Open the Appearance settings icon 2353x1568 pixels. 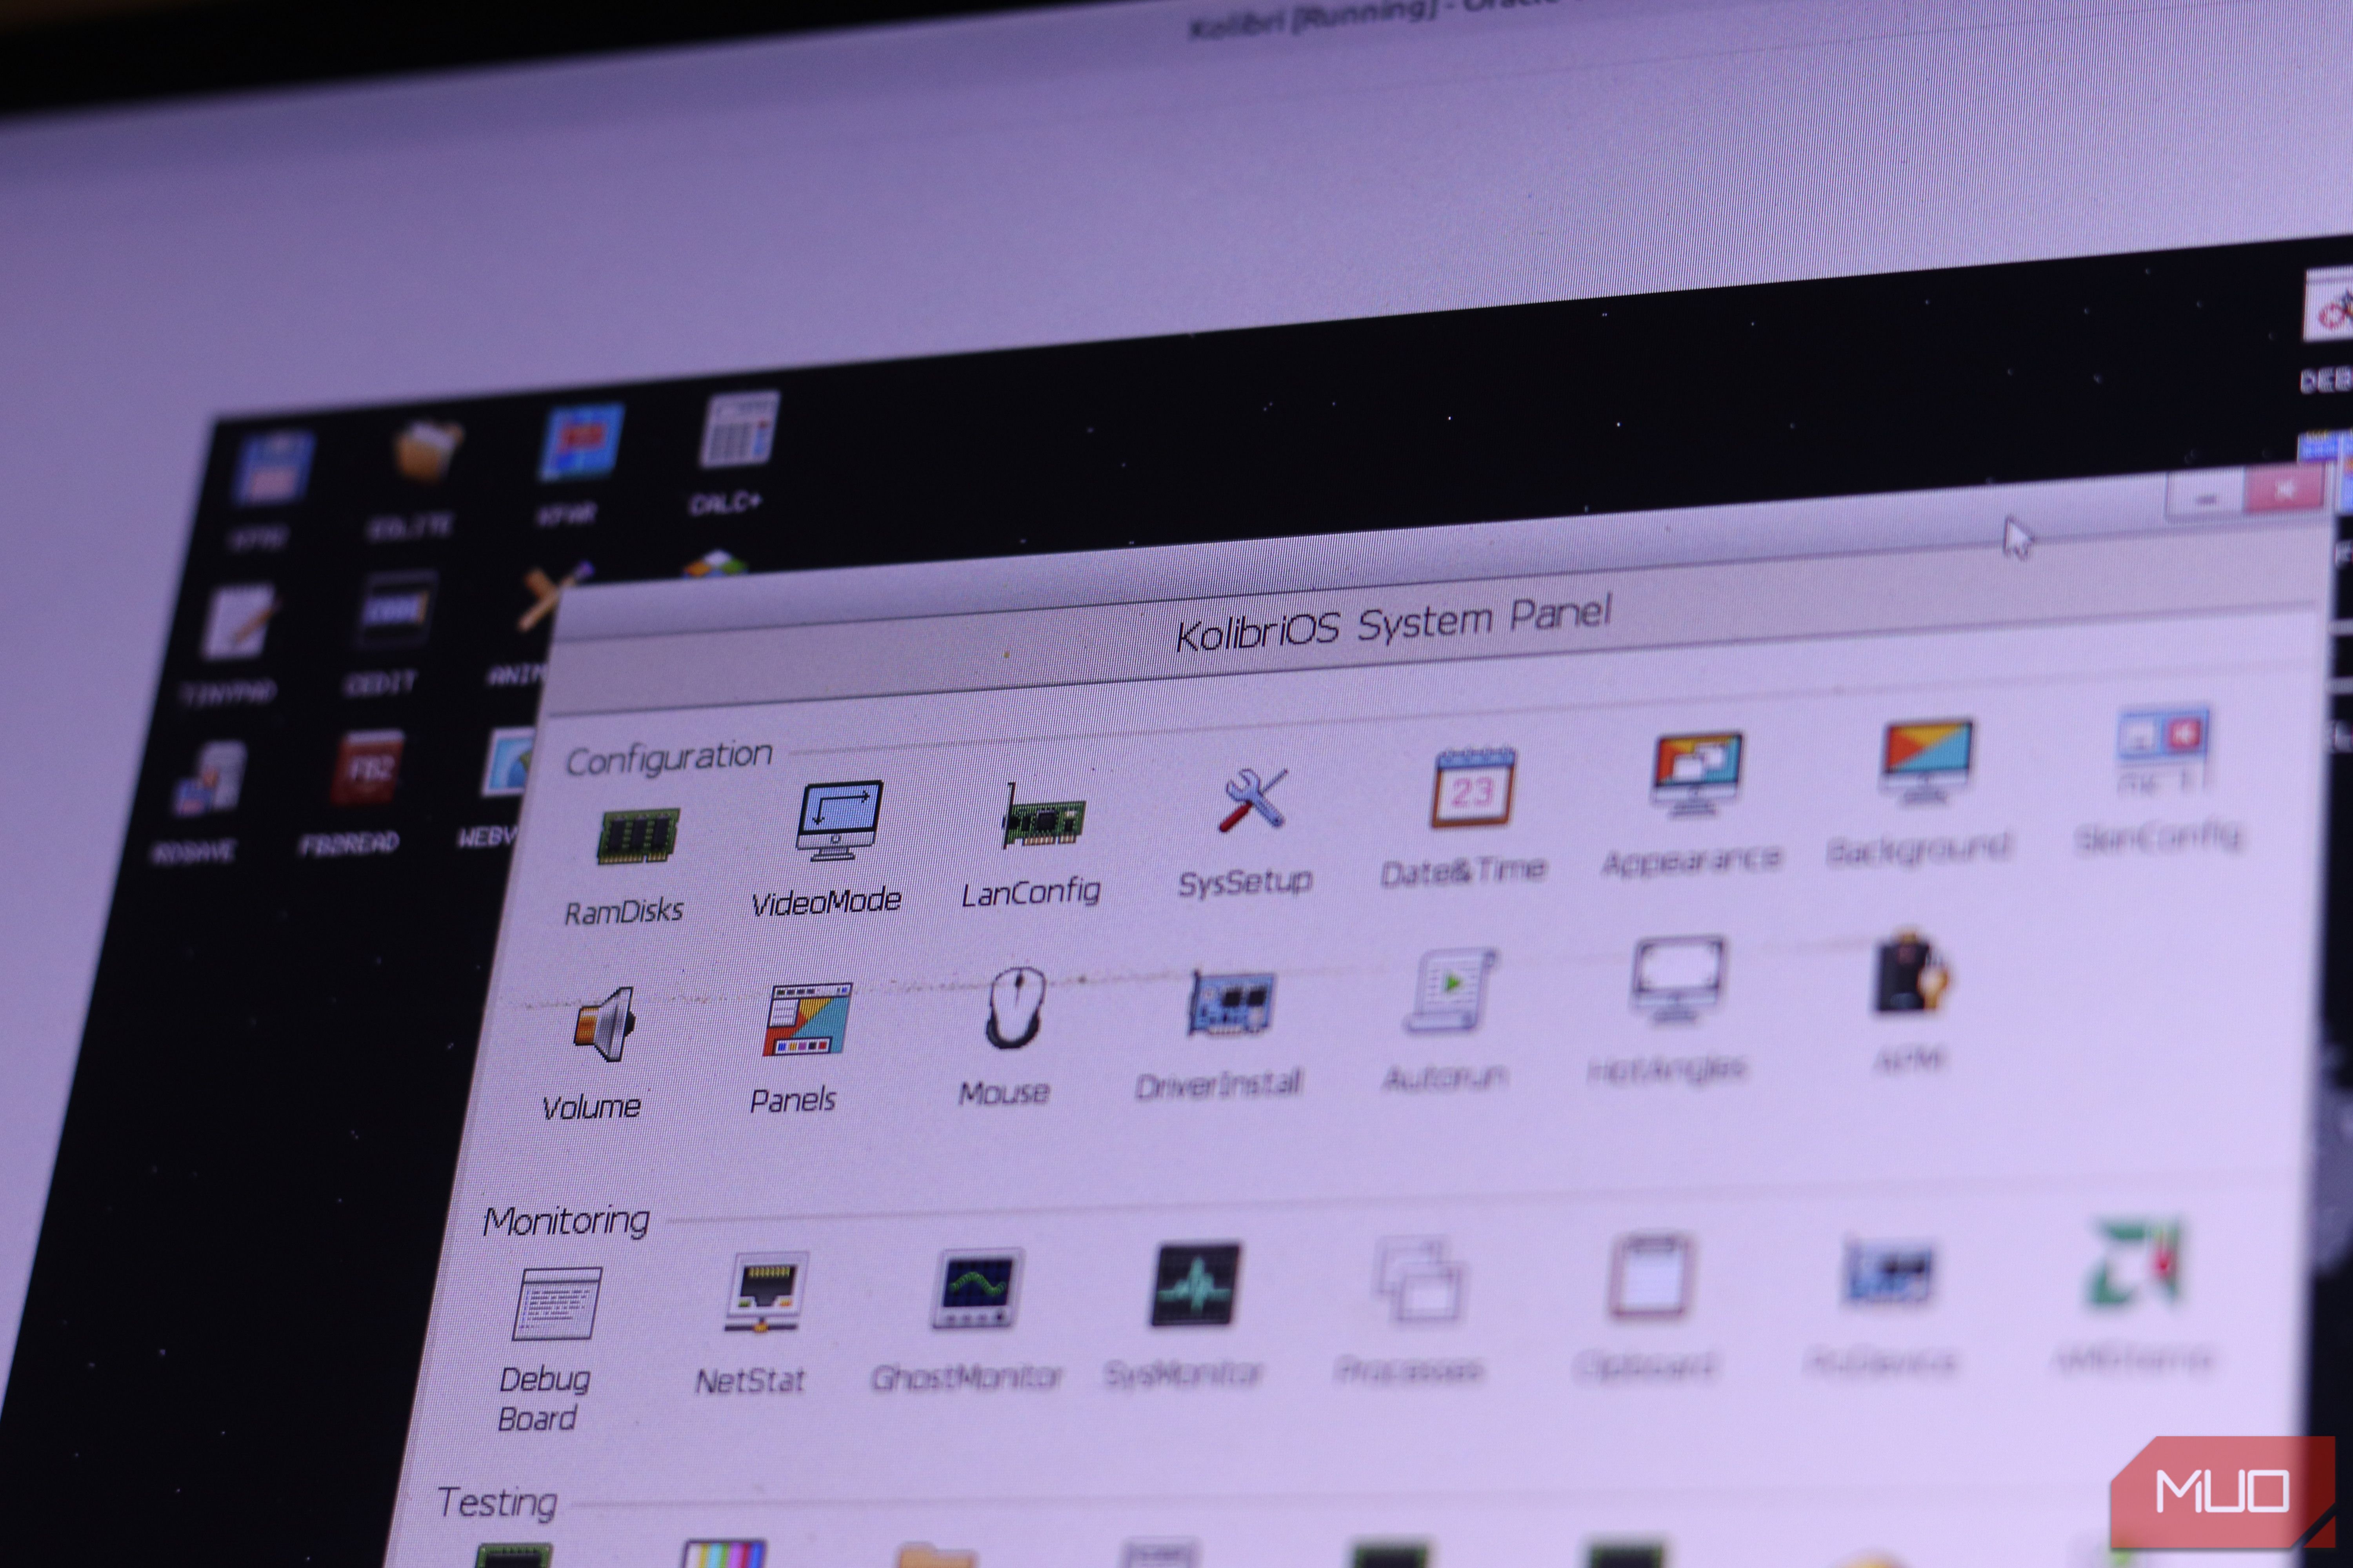coord(1697,774)
